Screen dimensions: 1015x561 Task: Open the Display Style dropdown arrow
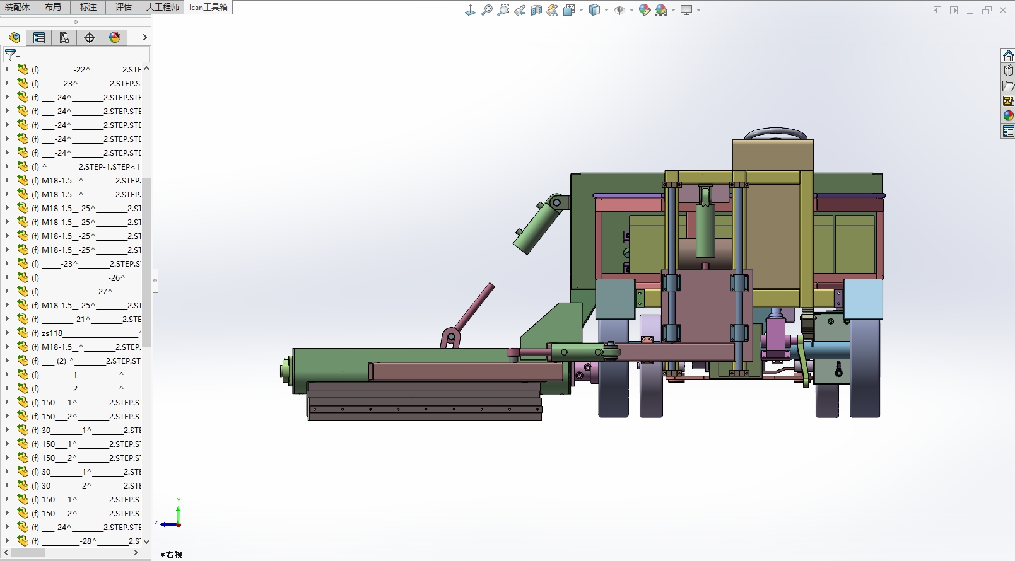click(606, 11)
